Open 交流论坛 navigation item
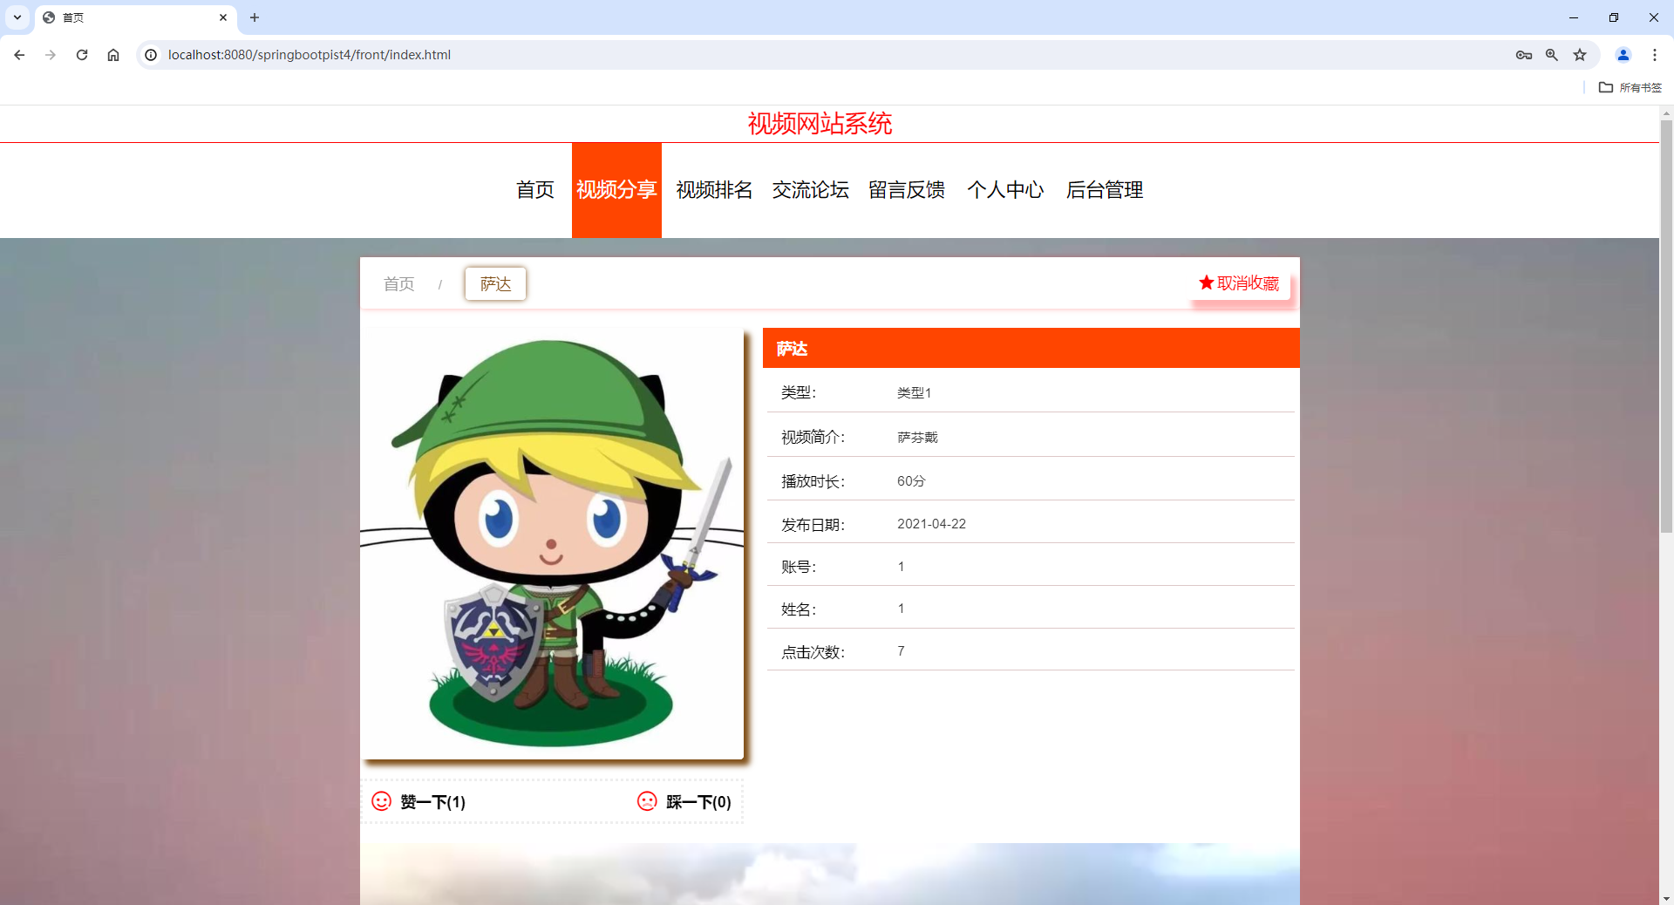This screenshot has width=1674, height=905. tap(810, 190)
